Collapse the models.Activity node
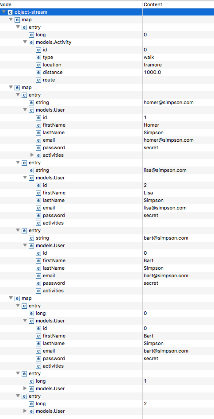Image resolution: width=214 pixels, height=419 pixels. pos(25,42)
